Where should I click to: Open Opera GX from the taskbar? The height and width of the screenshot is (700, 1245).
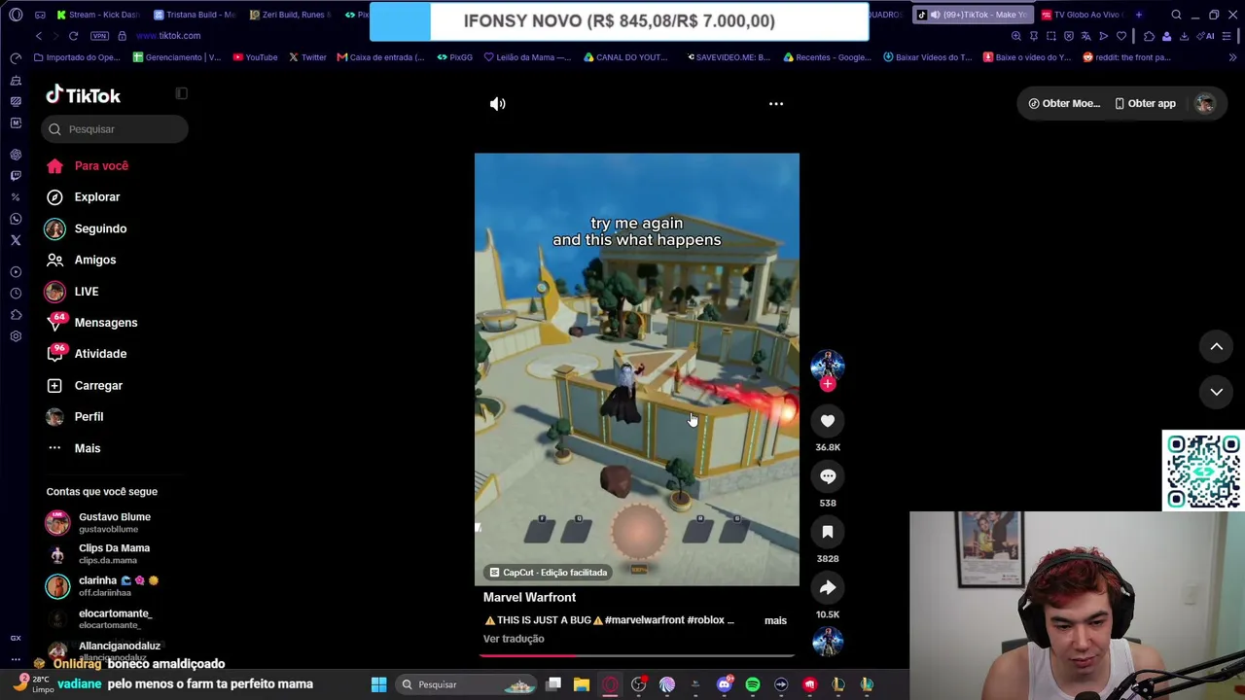610,684
